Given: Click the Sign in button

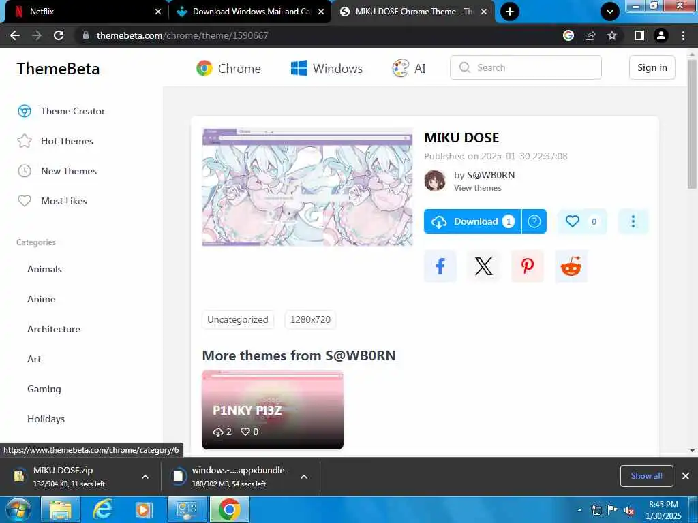Looking at the screenshot, I should click(x=652, y=67).
